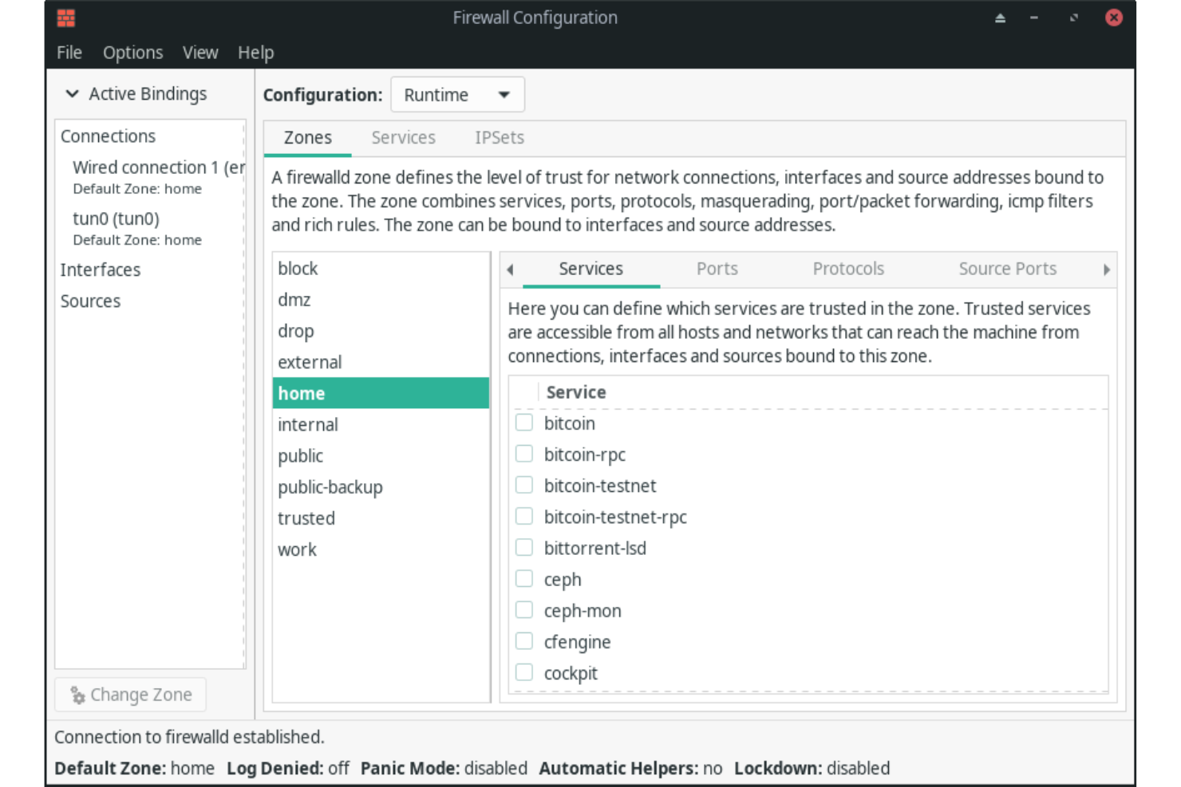Select the dmz zone
The image size is (1181, 787).
pos(381,300)
